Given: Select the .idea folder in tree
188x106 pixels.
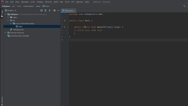Looking at the screenshot, I should pyautogui.click(x=15, y=17).
